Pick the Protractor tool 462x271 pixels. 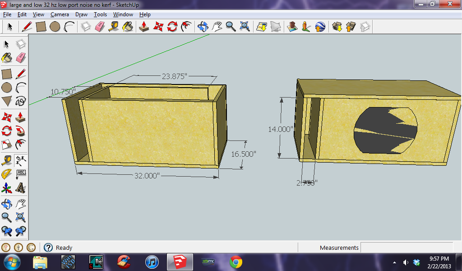pos(7,174)
